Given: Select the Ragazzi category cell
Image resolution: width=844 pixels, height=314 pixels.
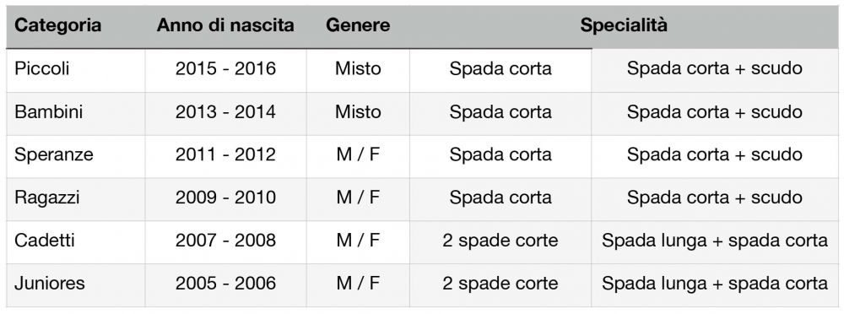Looking at the screenshot, I should click(75, 198).
